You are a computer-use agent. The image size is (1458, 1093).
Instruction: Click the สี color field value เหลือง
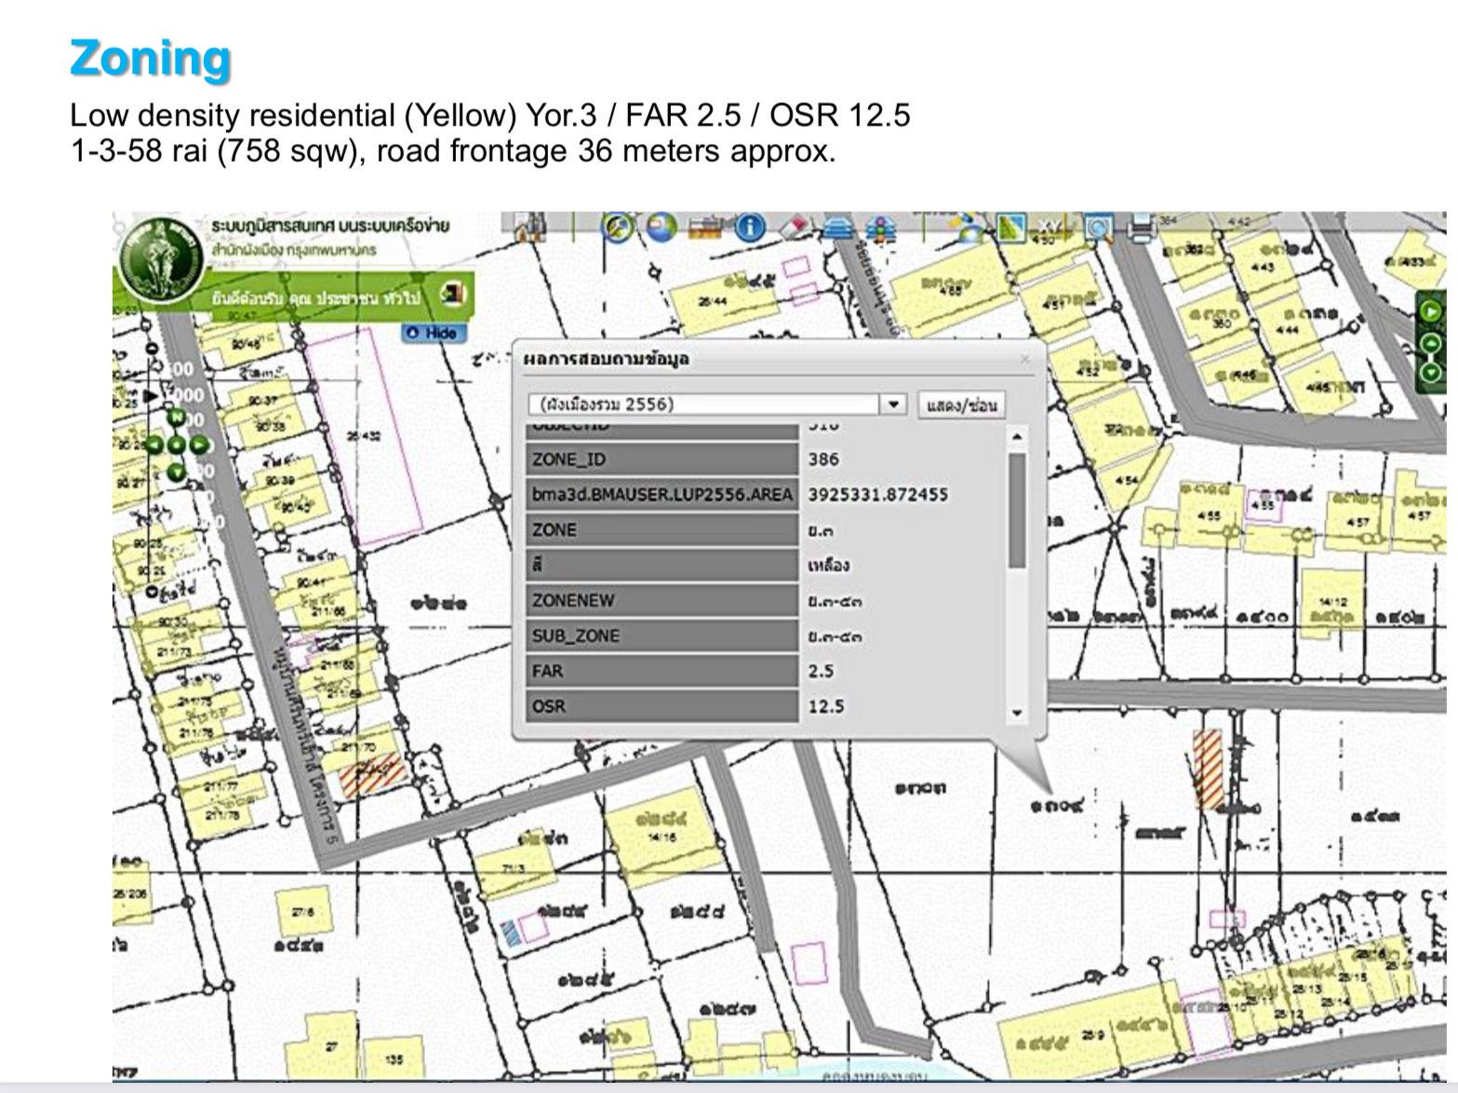pyautogui.click(x=827, y=565)
